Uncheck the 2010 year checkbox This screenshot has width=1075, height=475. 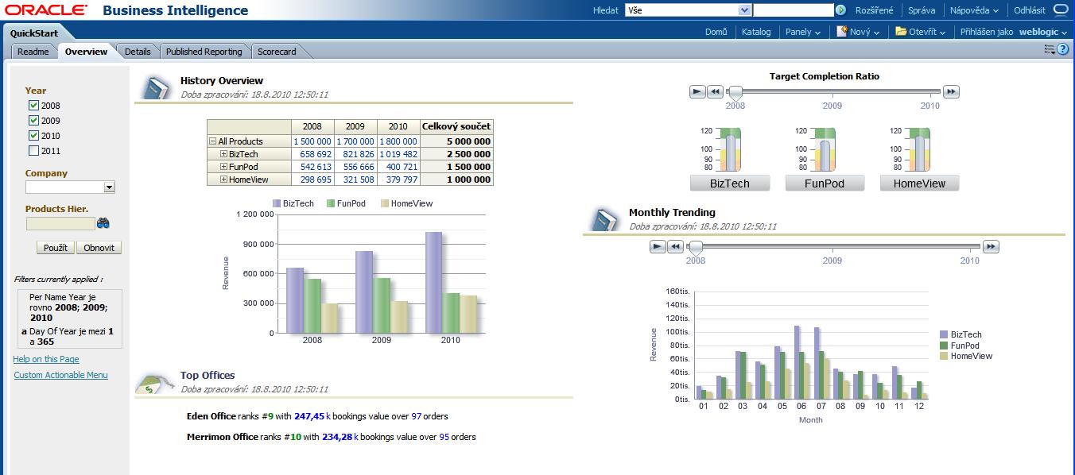click(x=33, y=136)
